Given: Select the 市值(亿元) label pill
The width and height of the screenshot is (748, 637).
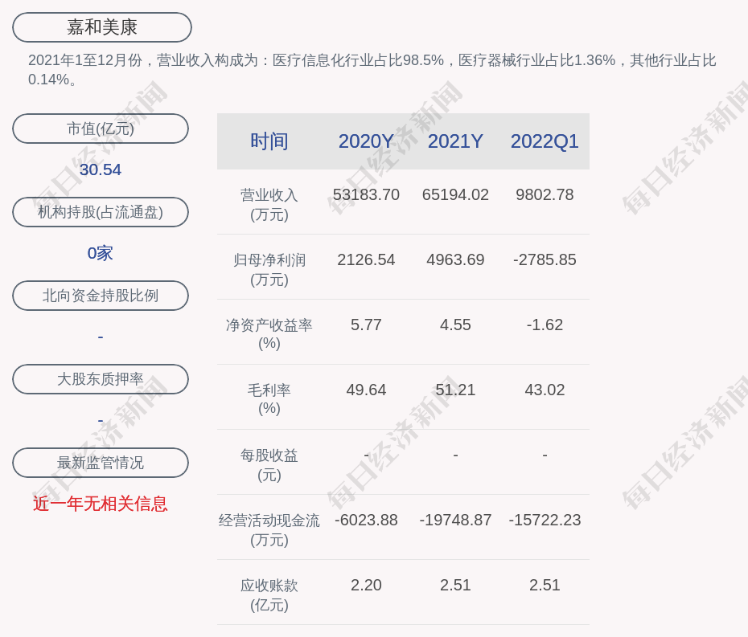Looking at the screenshot, I should pyautogui.click(x=101, y=129).
